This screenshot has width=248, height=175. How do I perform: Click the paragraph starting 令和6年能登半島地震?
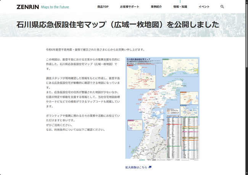click(95, 49)
